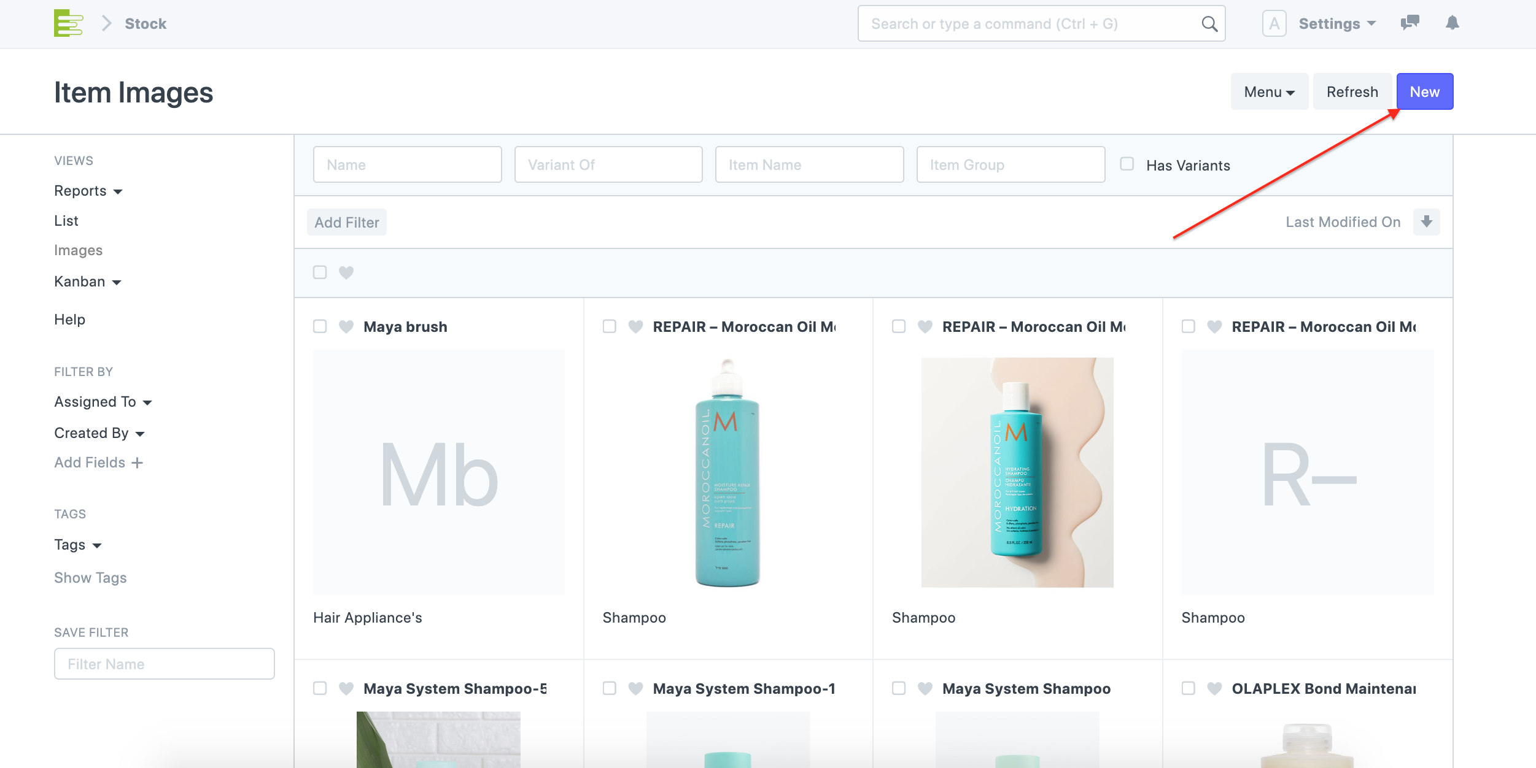1536x768 pixels.
Task: Click the Item Group filter field
Action: click(1010, 164)
